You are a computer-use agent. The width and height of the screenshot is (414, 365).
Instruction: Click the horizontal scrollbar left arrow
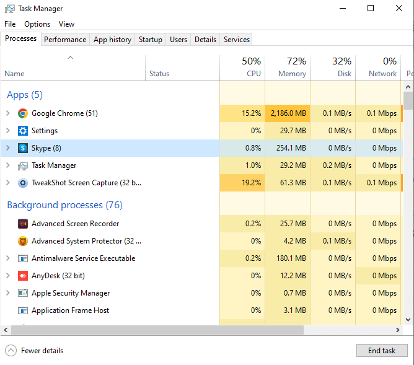[6, 330]
